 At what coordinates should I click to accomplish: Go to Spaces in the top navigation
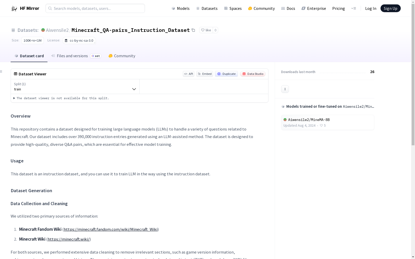pyautogui.click(x=233, y=8)
